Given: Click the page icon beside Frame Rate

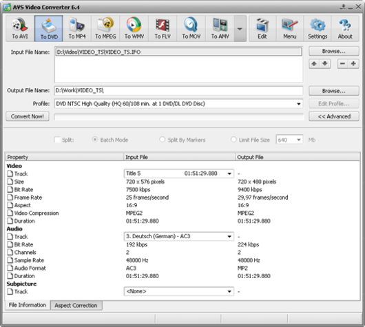Looking at the screenshot, I should click(10, 198).
